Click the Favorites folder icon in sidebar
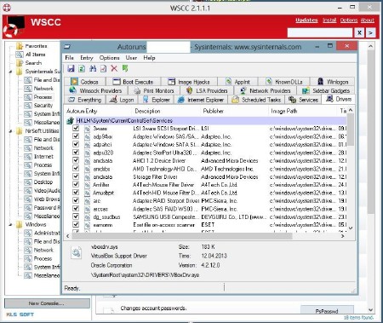The image size is (383, 323). coord(20,46)
